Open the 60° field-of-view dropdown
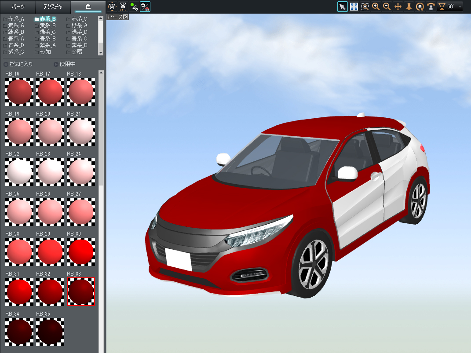This screenshot has width=471, height=353. coord(460,7)
